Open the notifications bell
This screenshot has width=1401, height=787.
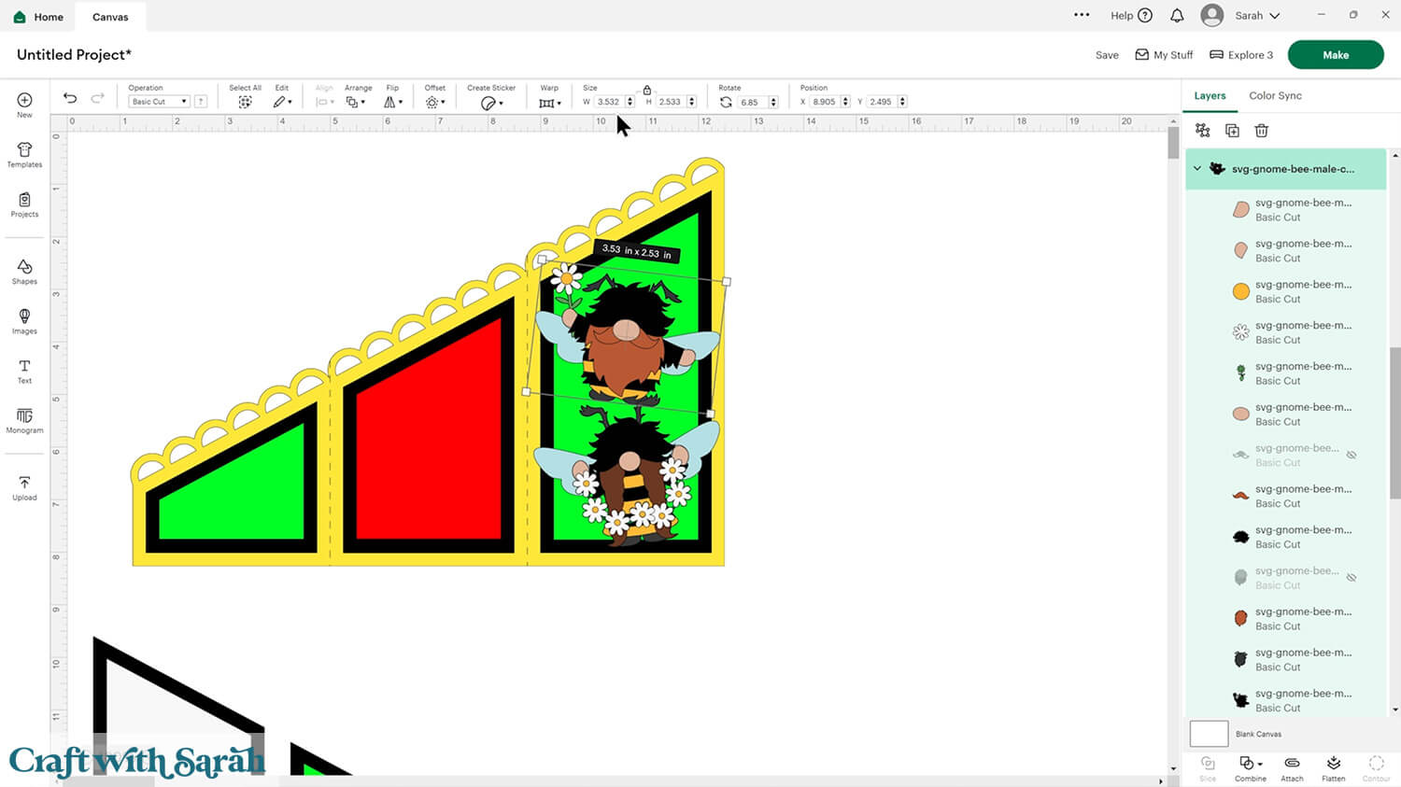coord(1177,16)
